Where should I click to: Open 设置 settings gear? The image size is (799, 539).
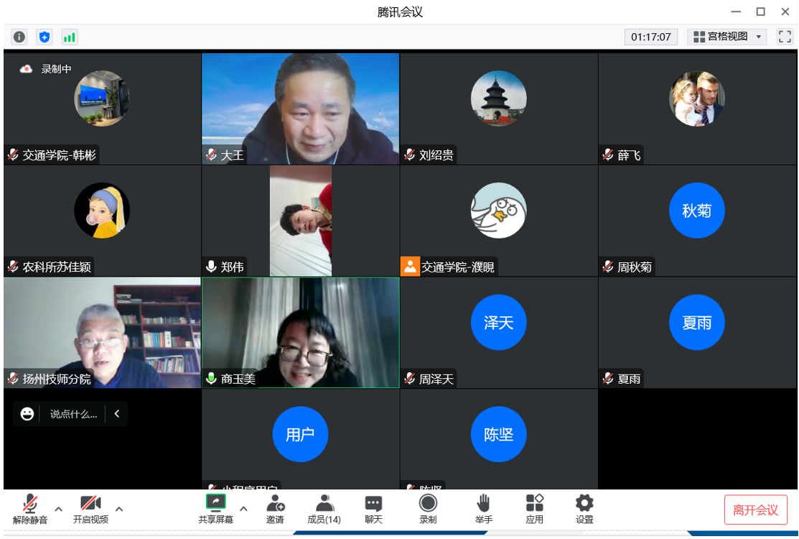(x=584, y=509)
